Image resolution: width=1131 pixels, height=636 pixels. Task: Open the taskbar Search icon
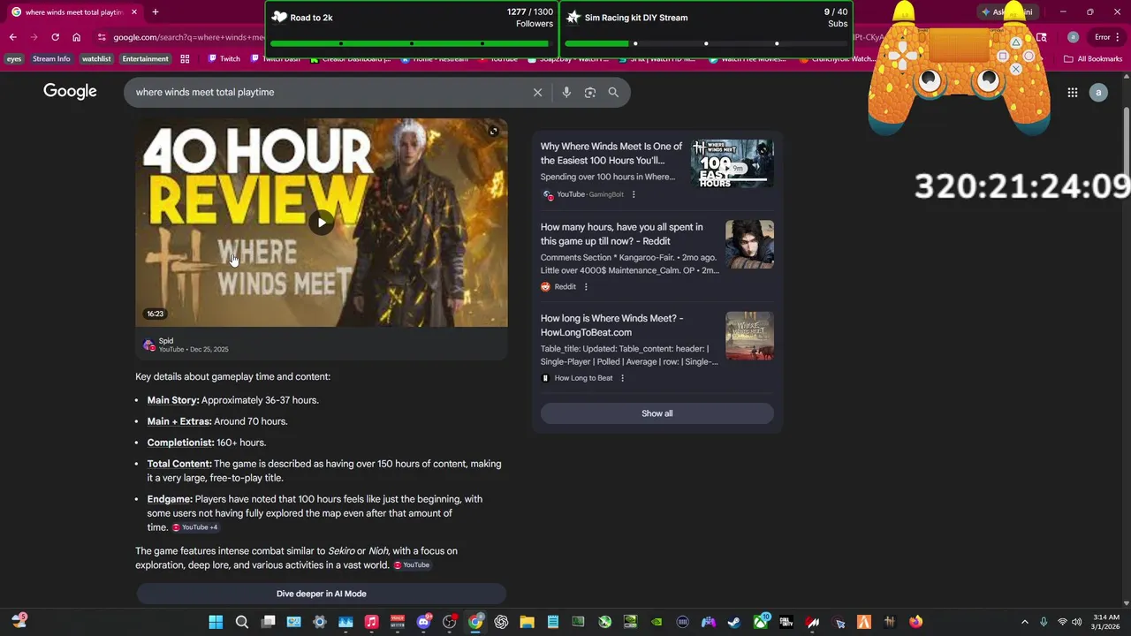[x=241, y=622]
